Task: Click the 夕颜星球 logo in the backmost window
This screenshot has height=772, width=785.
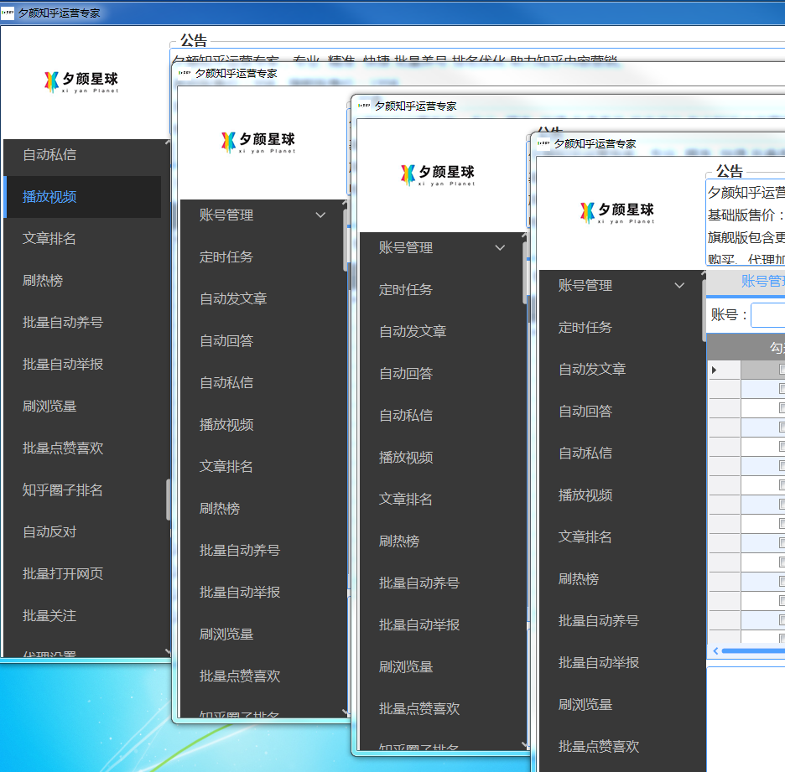Action: pos(81,82)
